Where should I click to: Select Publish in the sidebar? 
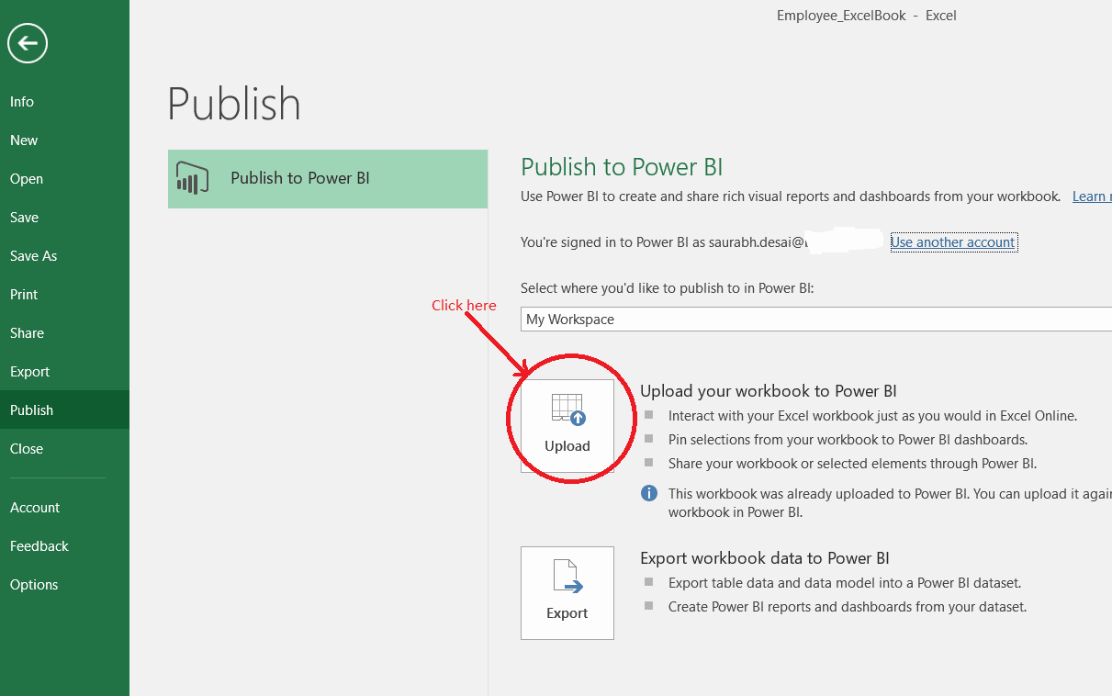tap(32, 410)
